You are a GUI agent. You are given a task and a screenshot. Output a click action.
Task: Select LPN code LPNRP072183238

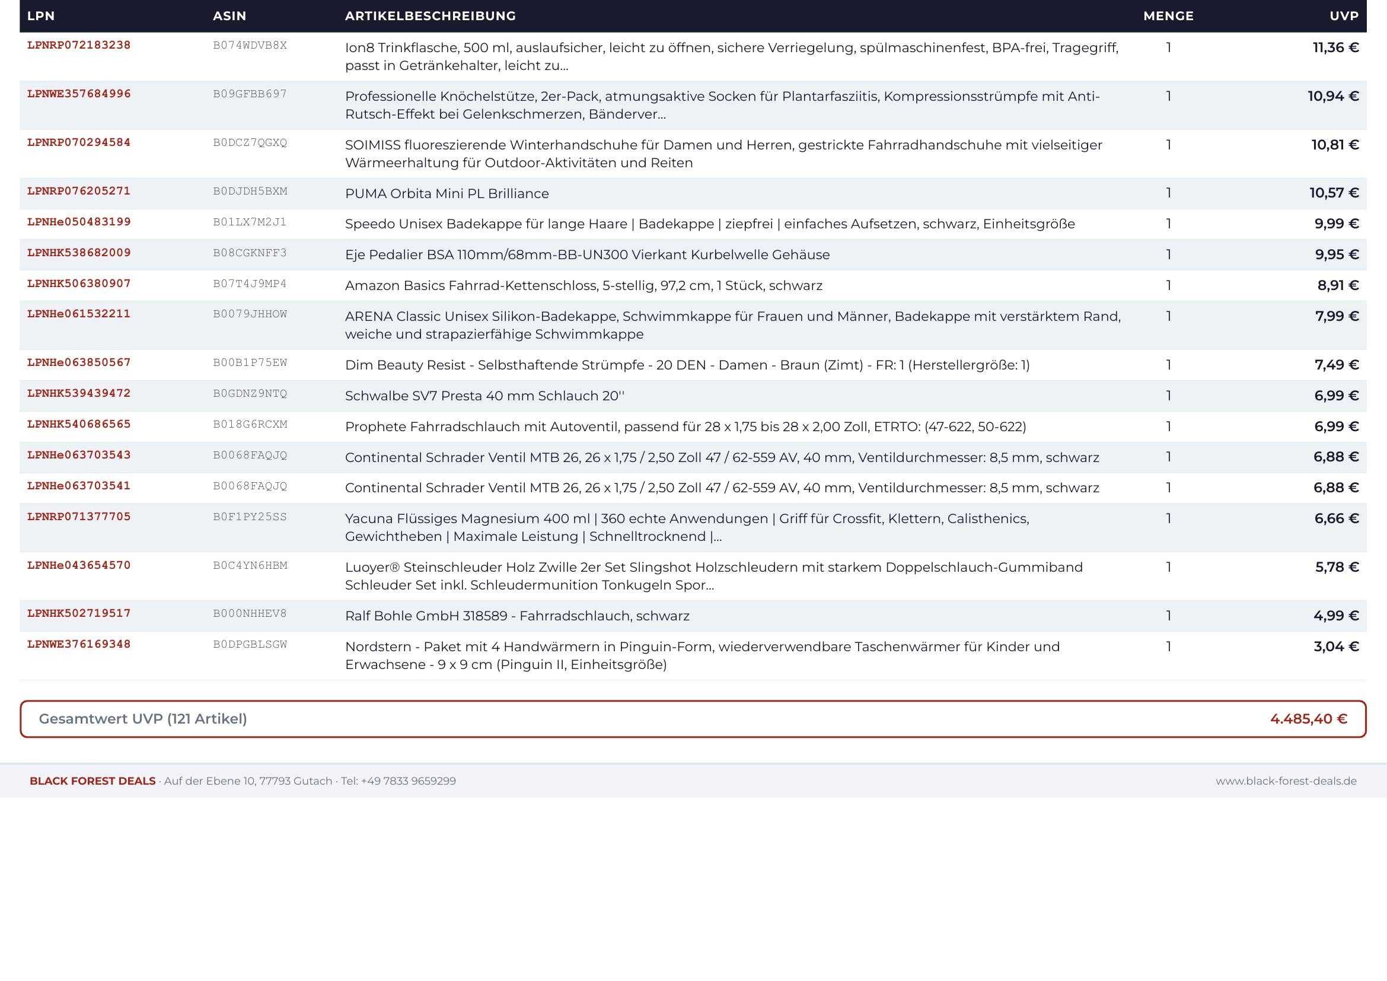(x=79, y=45)
